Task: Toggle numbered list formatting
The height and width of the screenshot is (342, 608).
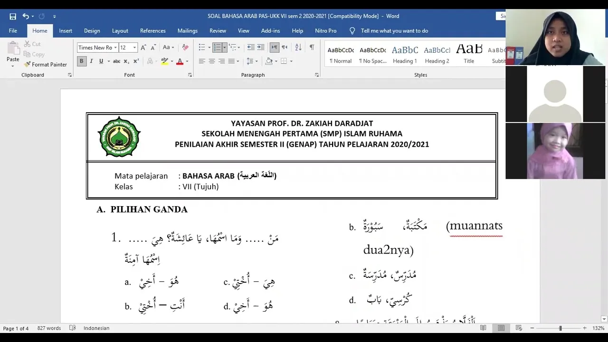Action: tap(217, 47)
